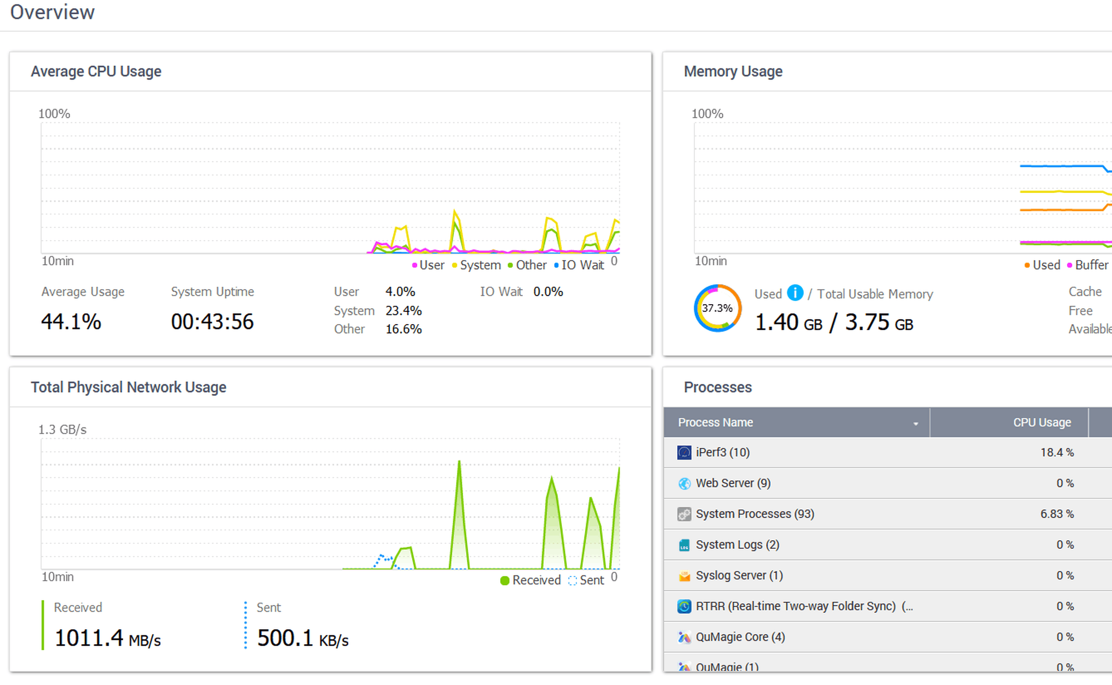Select the System Processes (93) row
Image resolution: width=1112 pixels, height=685 pixels.
pos(887,514)
